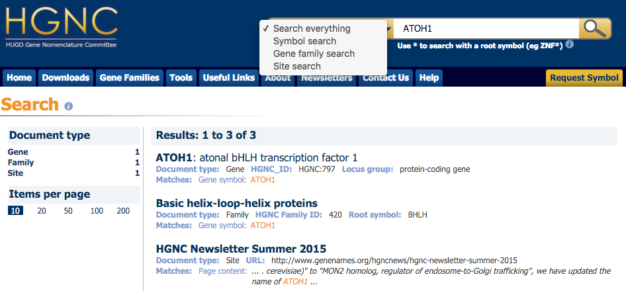
Task: Set items per page to 50
Action: (x=68, y=210)
